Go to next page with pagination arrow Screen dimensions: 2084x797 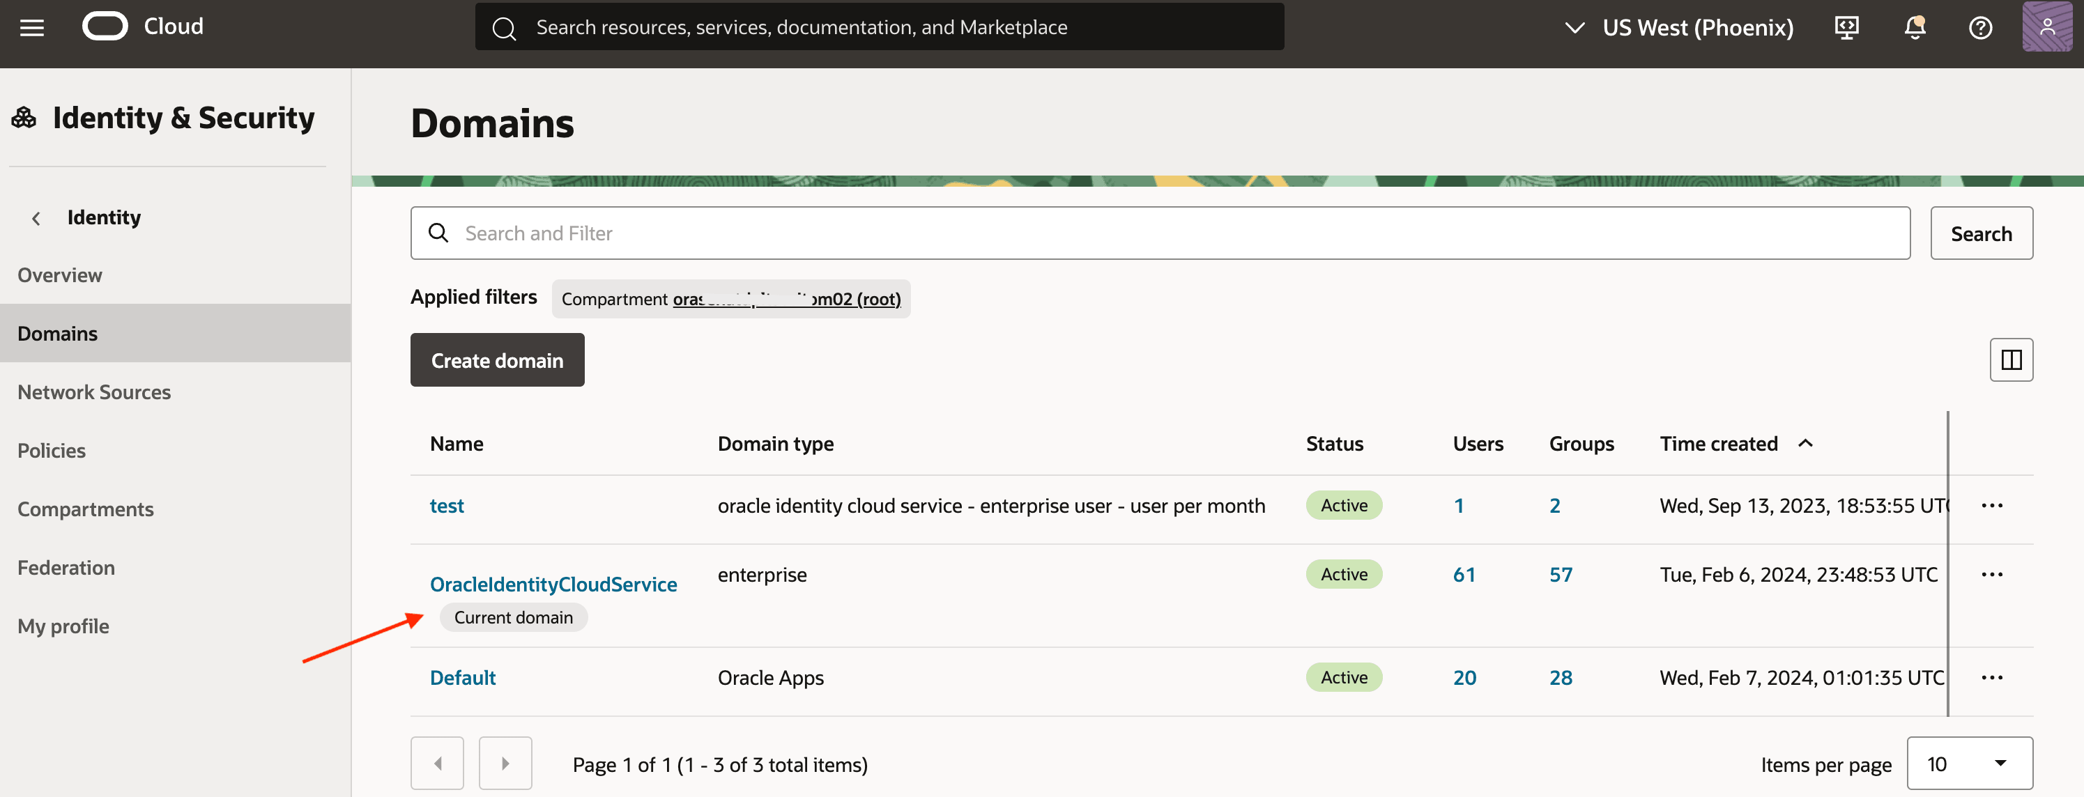(x=505, y=762)
